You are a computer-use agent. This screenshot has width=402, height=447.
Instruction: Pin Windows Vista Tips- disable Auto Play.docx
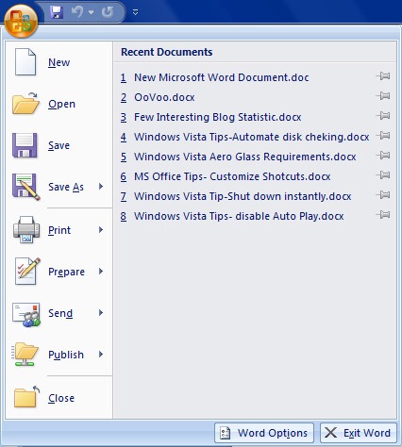[x=383, y=215]
